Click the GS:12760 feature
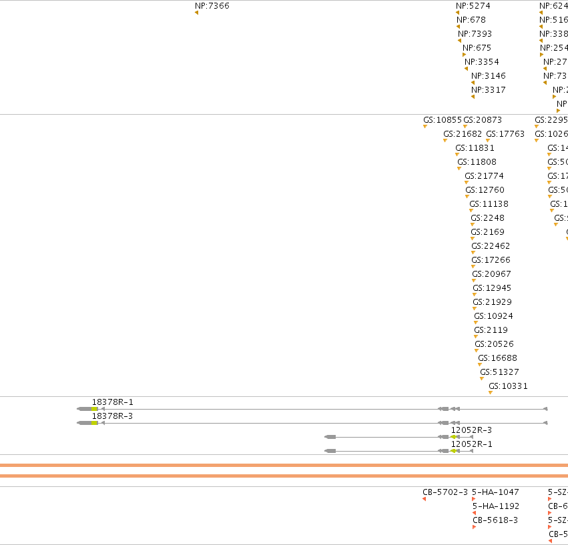The width and height of the screenshot is (568, 545). click(x=467, y=197)
